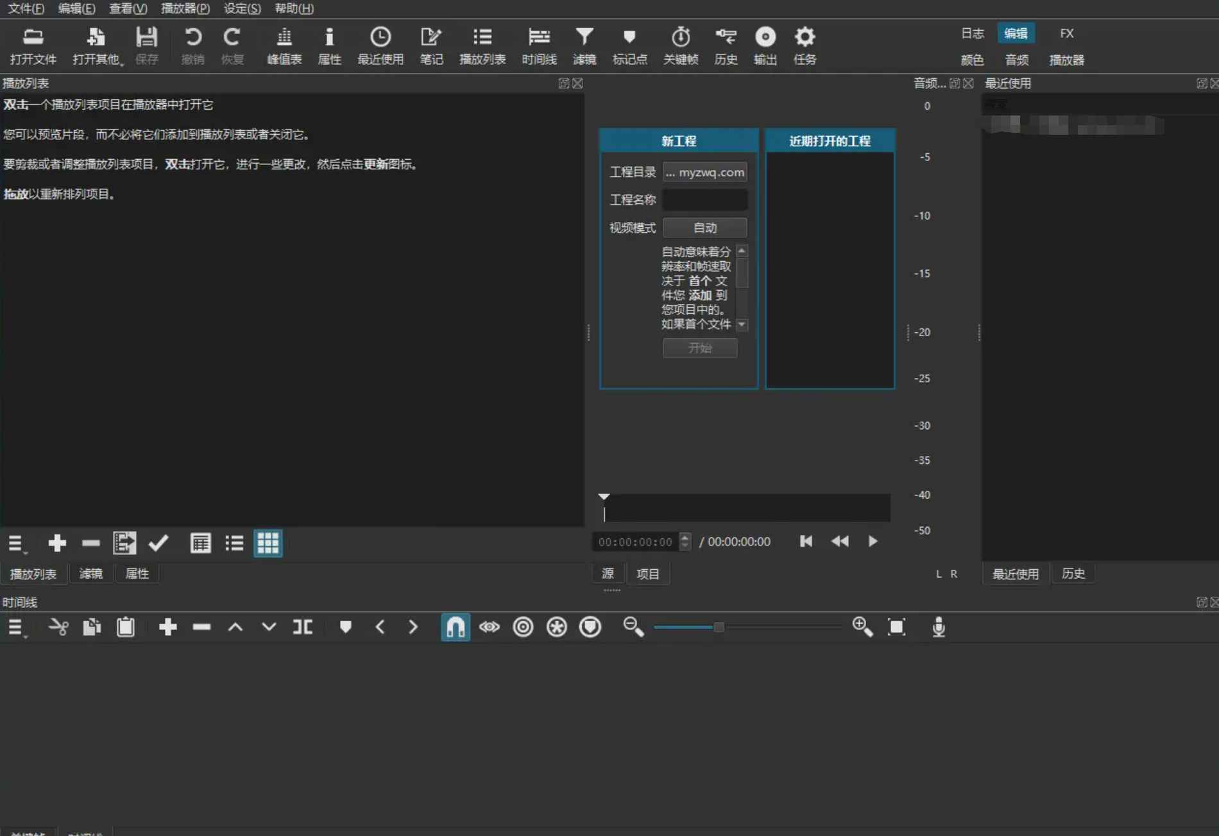Click the 工程名称 project name input field
This screenshot has height=836, width=1219.
pyautogui.click(x=704, y=200)
